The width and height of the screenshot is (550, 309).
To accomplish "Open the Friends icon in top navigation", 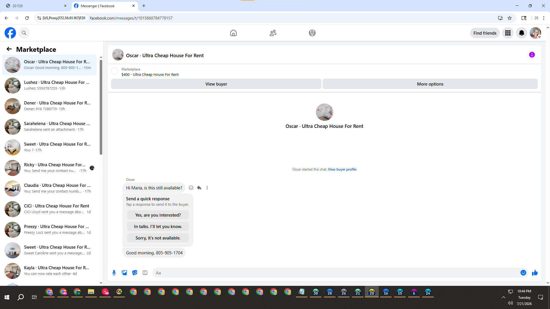I will (273, 33).
